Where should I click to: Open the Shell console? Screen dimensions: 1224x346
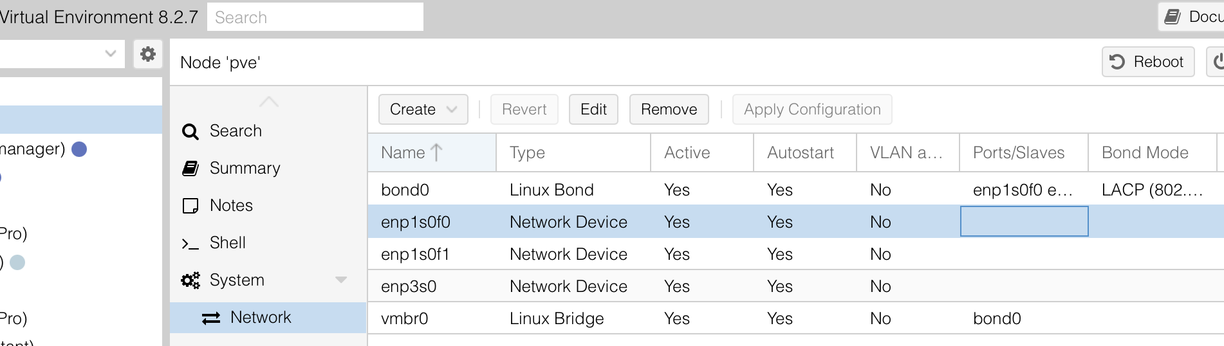tap(227, 243)
